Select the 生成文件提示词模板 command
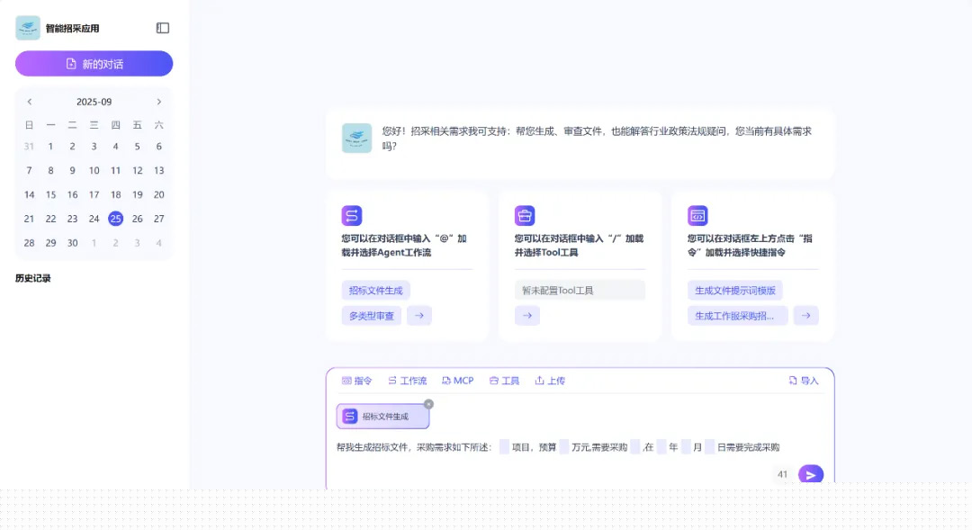972x530 pixels. 734,291
